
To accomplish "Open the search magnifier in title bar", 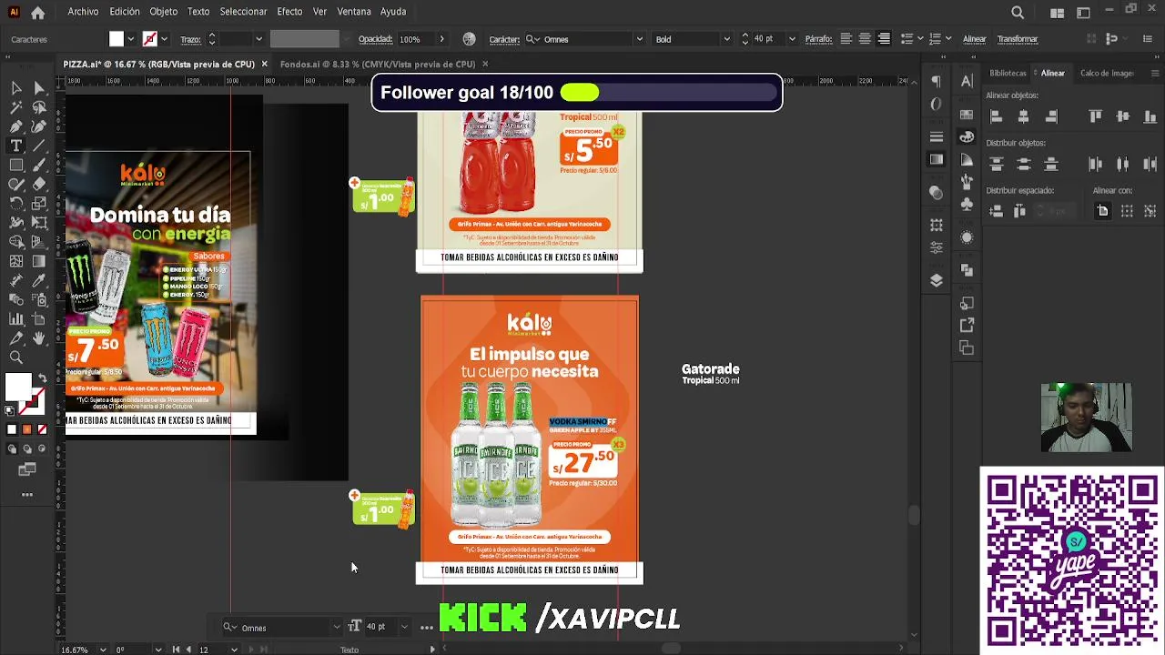I will pos(1018,13).
